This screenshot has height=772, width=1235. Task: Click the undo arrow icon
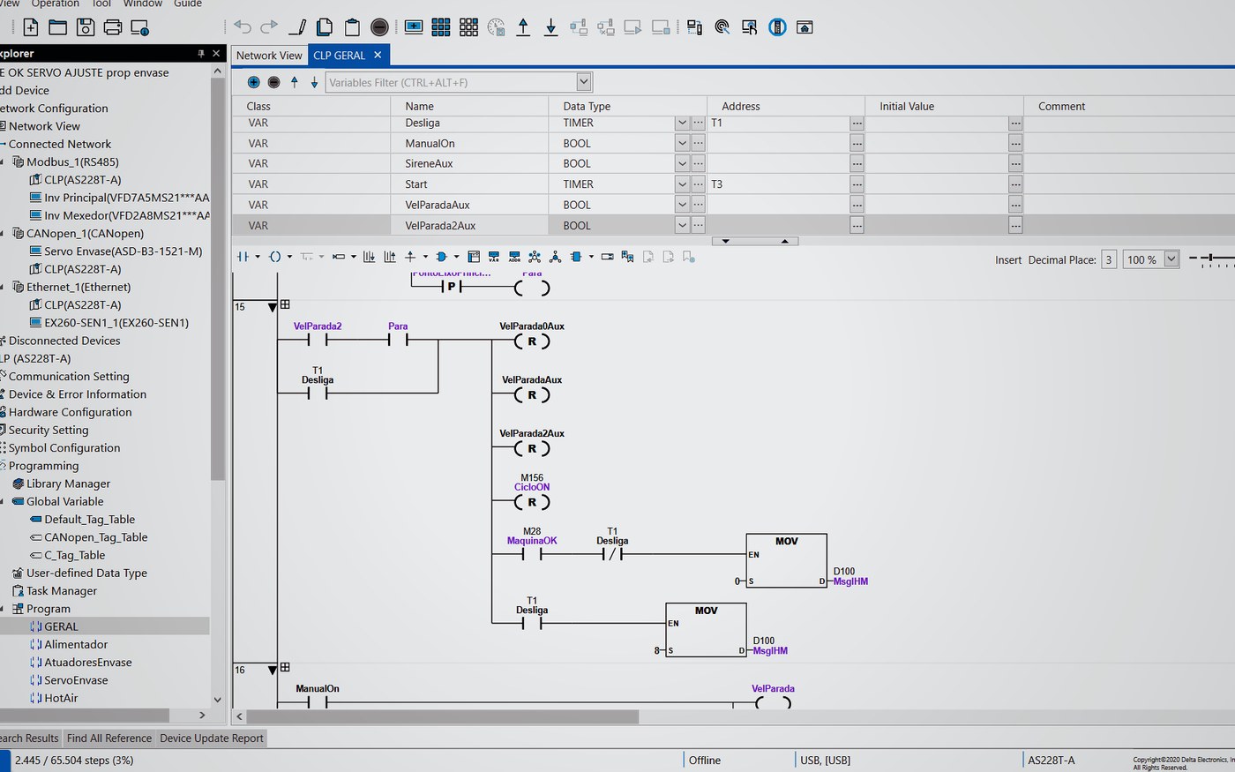point(243,27)
